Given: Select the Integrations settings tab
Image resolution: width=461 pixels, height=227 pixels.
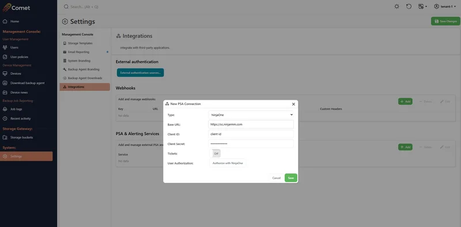Looking at the screenshot, I should click(85, 87).
